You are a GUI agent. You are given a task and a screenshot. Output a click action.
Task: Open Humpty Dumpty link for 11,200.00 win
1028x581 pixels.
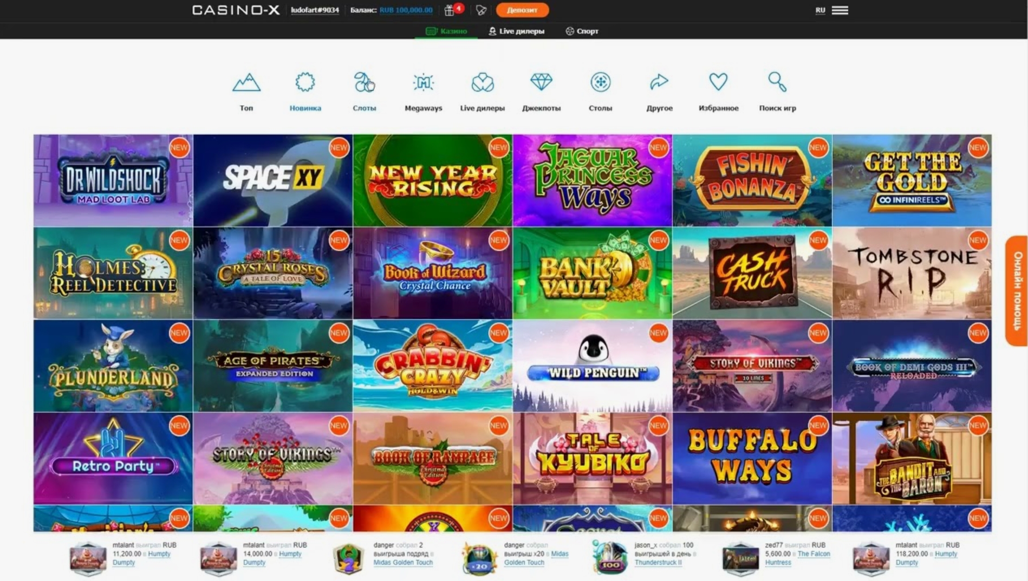pyautogui.click(x=141, y=558)
